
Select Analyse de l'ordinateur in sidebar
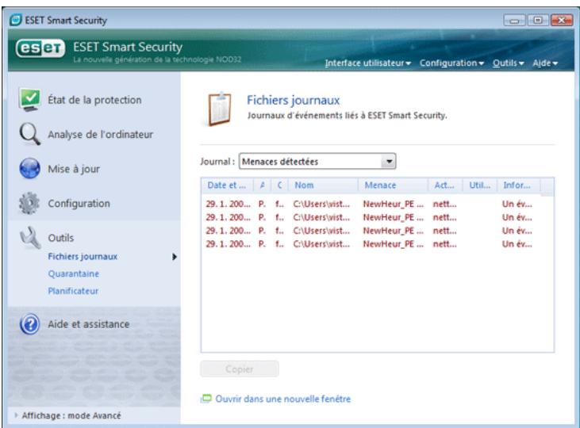(x=100, y=134)
